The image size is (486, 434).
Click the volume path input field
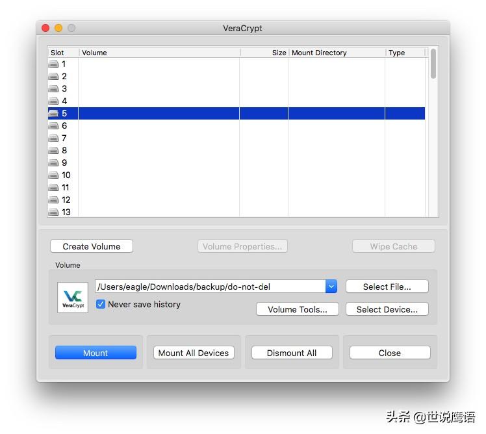(210, 287)
